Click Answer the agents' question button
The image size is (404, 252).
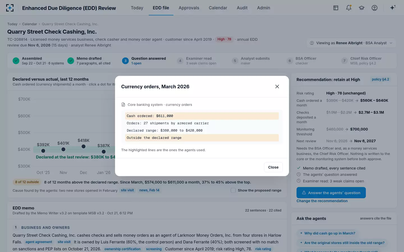[x=331, y=193]
